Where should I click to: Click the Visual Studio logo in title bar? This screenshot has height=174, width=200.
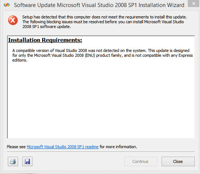click(7, 5)
